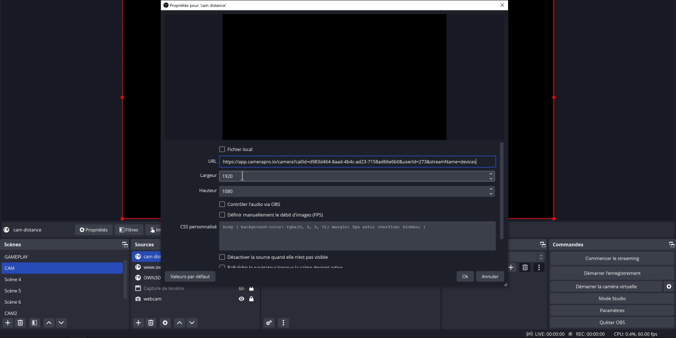This screenshot has height=338, width=676.
Task: Click the Ok button in properties dialog
Action: coord(465,276)
